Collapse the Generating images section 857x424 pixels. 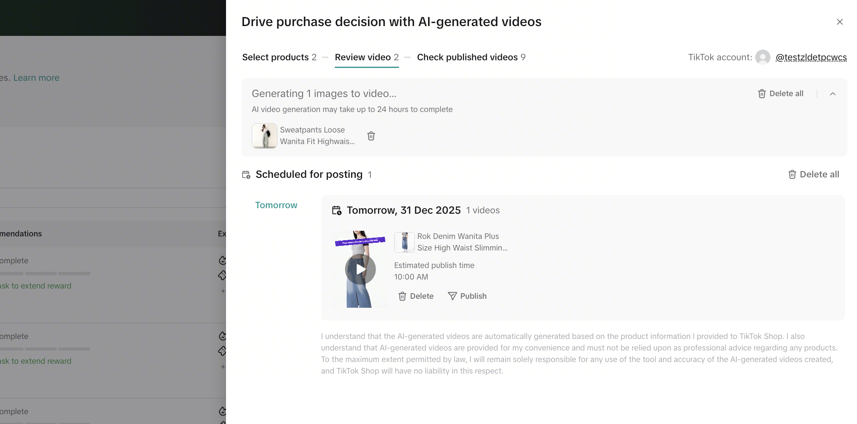pyautogui.click(x=833, y=94)
